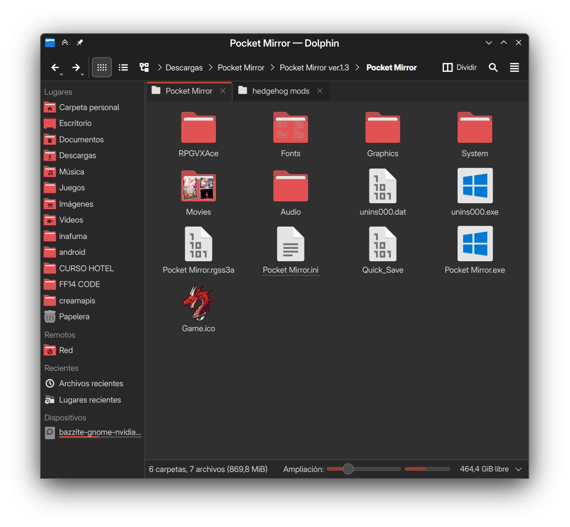Select the RPGVXAce folder
Screen dimensions: 570x527
coord(199,134)
